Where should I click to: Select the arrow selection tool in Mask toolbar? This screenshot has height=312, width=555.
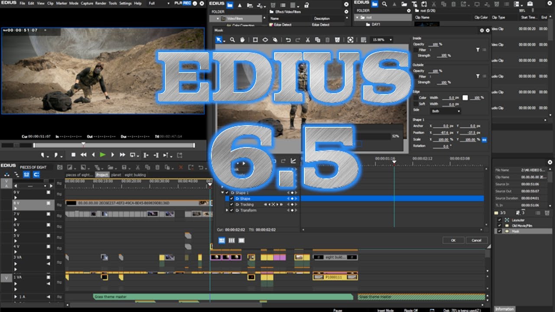point(219,40)
